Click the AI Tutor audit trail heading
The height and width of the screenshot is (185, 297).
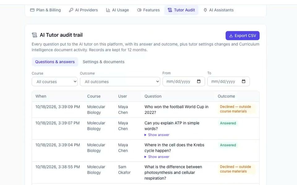point(61,35)
